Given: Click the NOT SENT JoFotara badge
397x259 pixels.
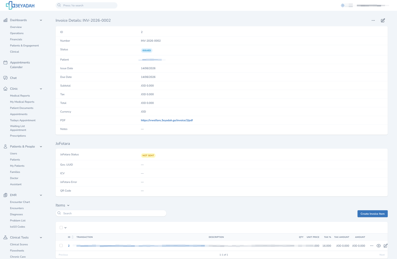Looking at the screenshot, I should click(148, 156).
